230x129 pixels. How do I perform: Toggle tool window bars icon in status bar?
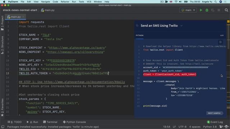click(3, 126)
